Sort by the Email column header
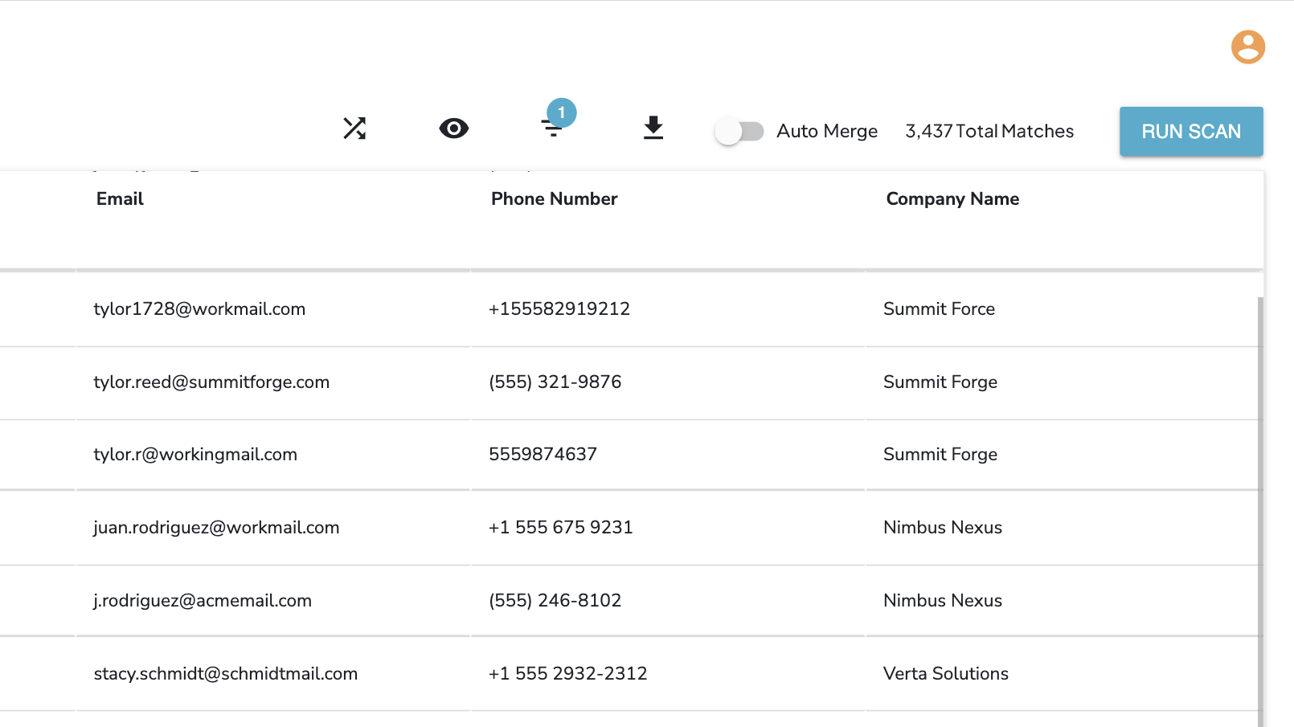Screen dimensions: 1294x727 coord(120,199)
